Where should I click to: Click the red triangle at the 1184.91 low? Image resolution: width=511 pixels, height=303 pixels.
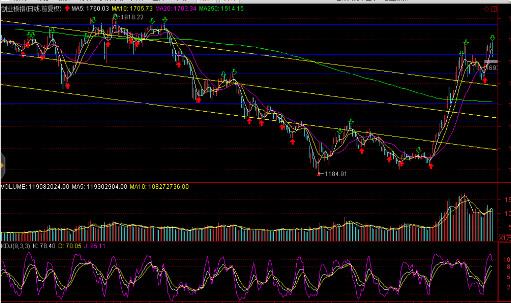tap(318, 174)
